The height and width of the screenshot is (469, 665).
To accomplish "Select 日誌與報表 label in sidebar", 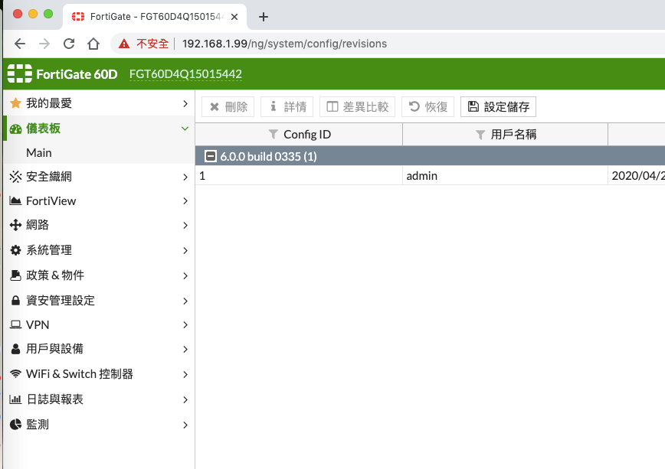I will tap(54, 399).
